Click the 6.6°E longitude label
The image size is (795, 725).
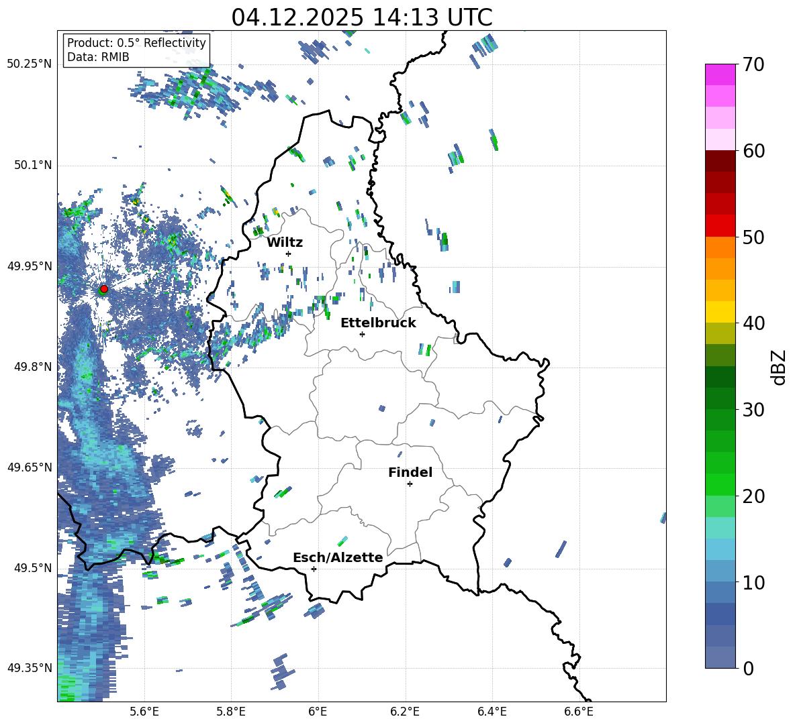click(x=579, y=712)
